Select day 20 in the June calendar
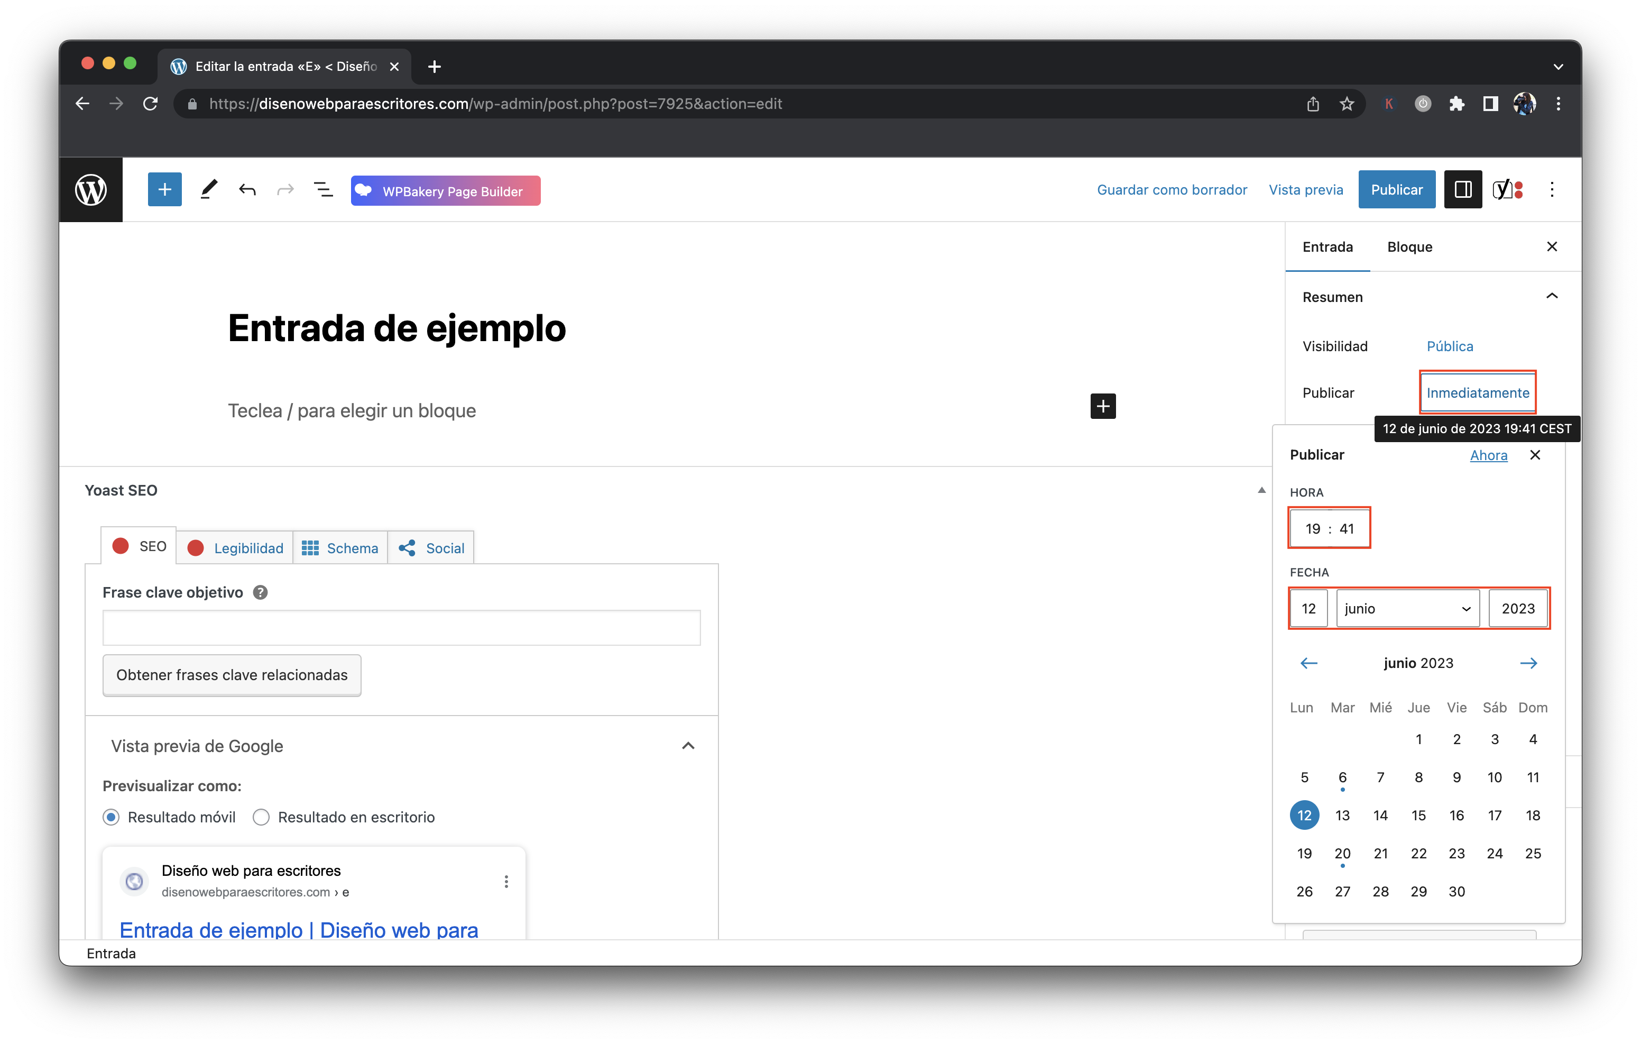 click(x=1342, y=853)
